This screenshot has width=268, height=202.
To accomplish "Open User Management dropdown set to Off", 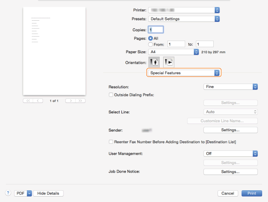I will [230, 154].
